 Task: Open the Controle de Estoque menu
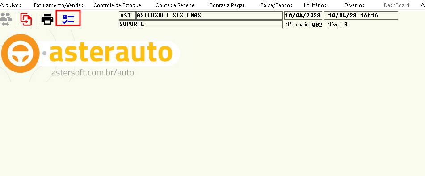tap(118, 5)
